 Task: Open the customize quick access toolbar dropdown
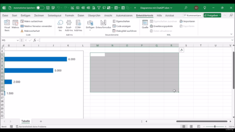tap(135, 8)
